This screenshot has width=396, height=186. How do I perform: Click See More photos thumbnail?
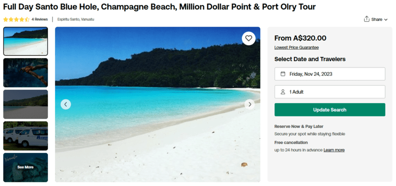(26, 167)
